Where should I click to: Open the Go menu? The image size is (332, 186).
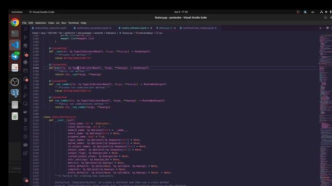point(58,23)
